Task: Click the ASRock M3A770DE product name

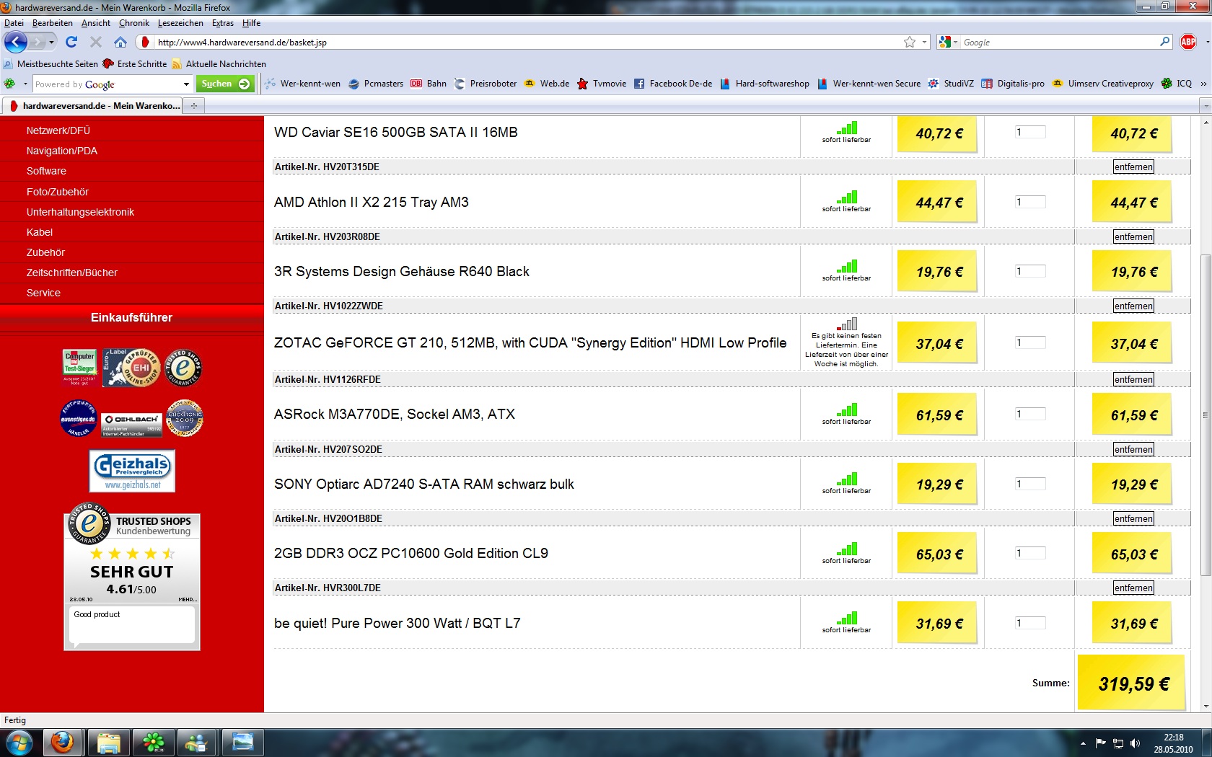Action: pos(395,414)
